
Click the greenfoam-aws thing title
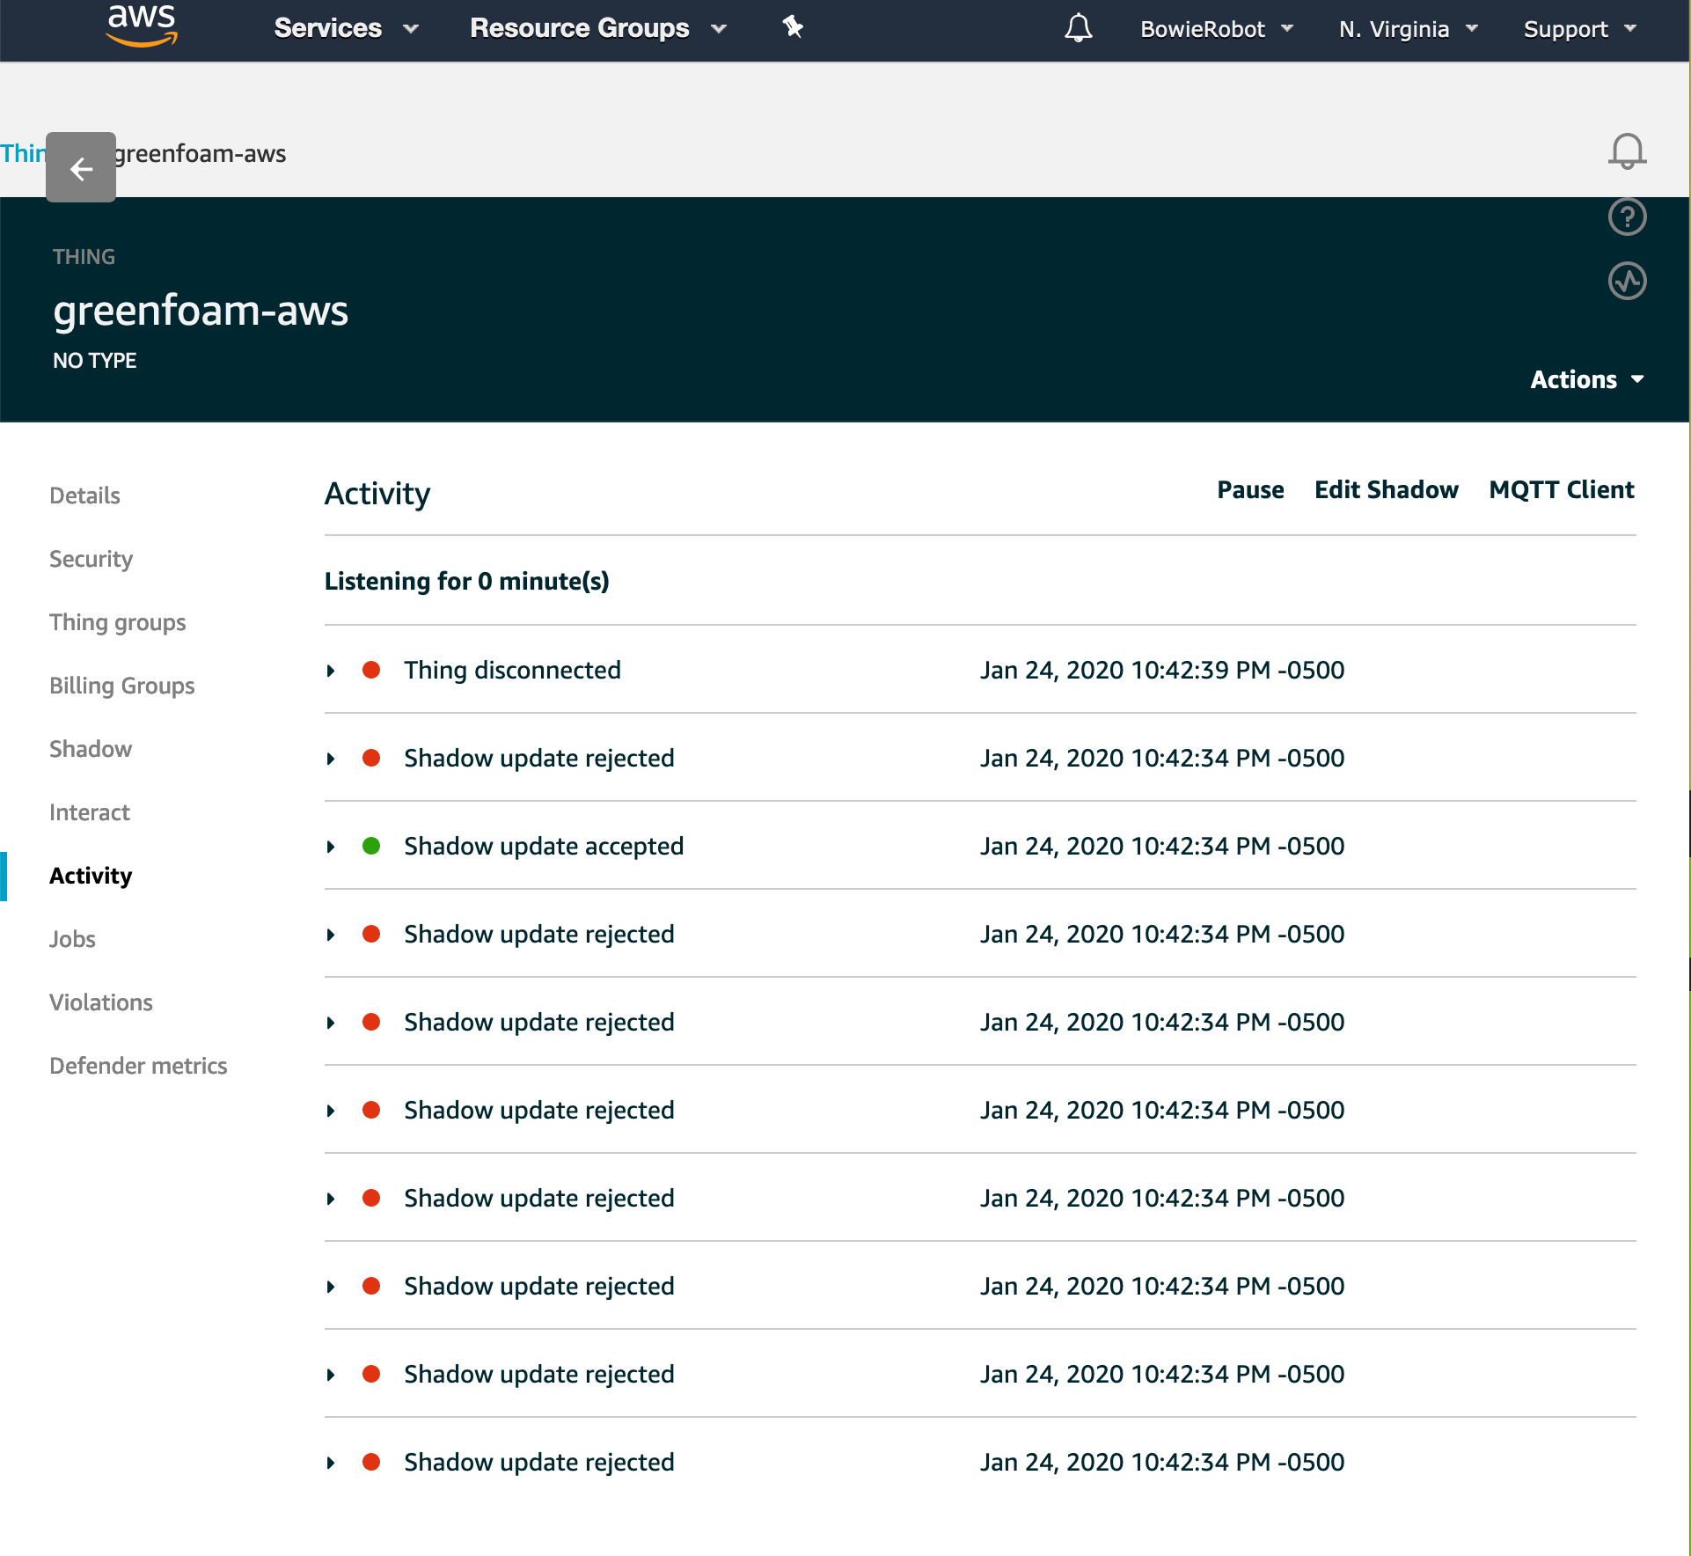tap(201, 311)
